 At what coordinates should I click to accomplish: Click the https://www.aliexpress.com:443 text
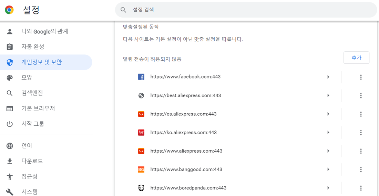[x=186, y=151]
